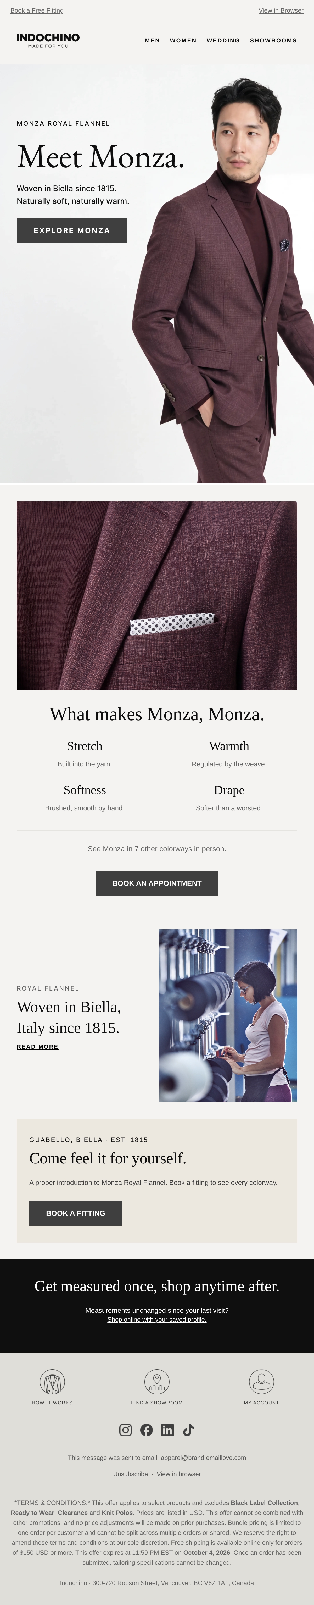Click the Book a Fitting button
The width and height of the screenshot is (314, 1605).
pos(75,1213)
